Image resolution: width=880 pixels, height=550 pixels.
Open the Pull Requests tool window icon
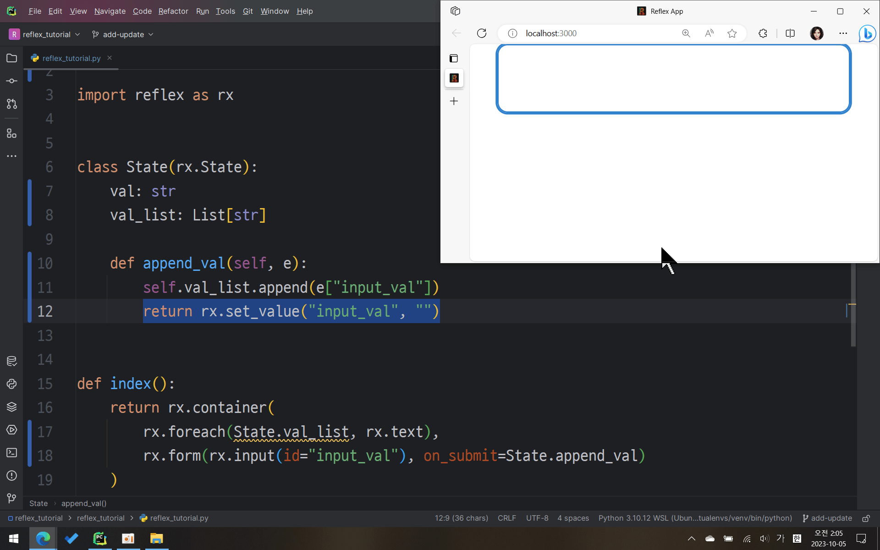[12, 104]
